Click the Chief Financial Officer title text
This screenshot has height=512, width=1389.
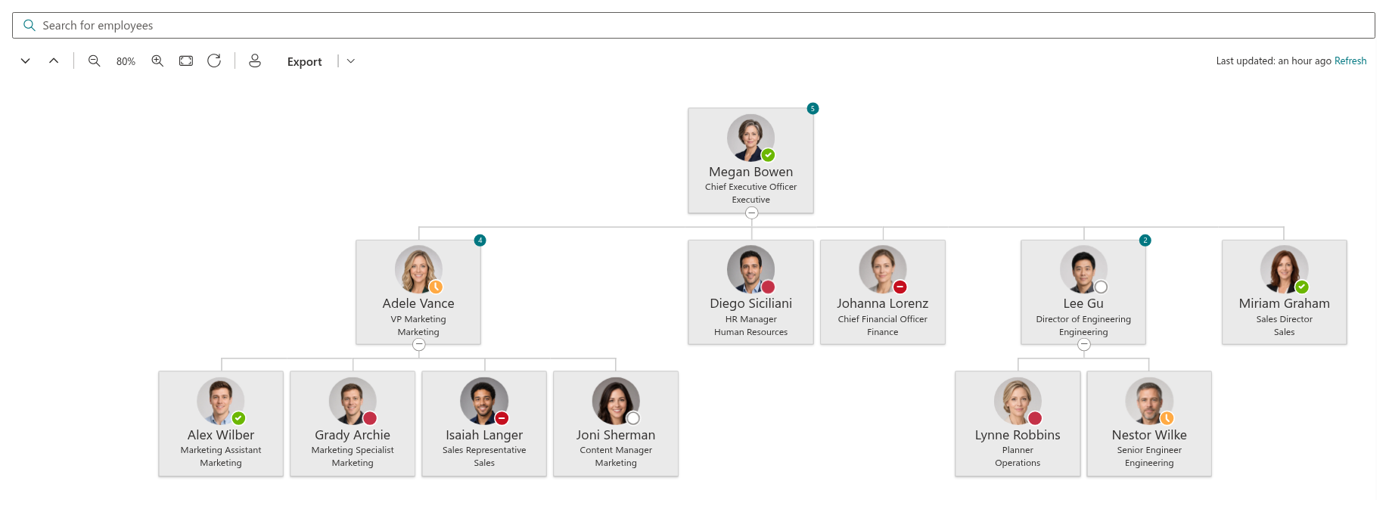click(883, 319)
